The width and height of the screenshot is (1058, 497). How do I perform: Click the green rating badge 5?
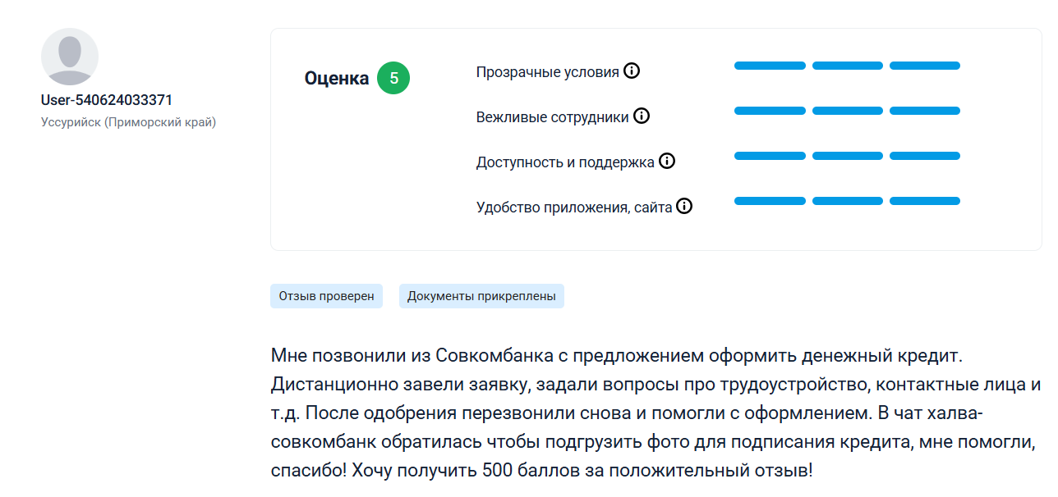(393, 79)
